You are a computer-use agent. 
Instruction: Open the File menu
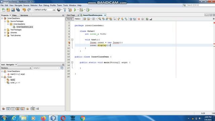coord(2,5)
